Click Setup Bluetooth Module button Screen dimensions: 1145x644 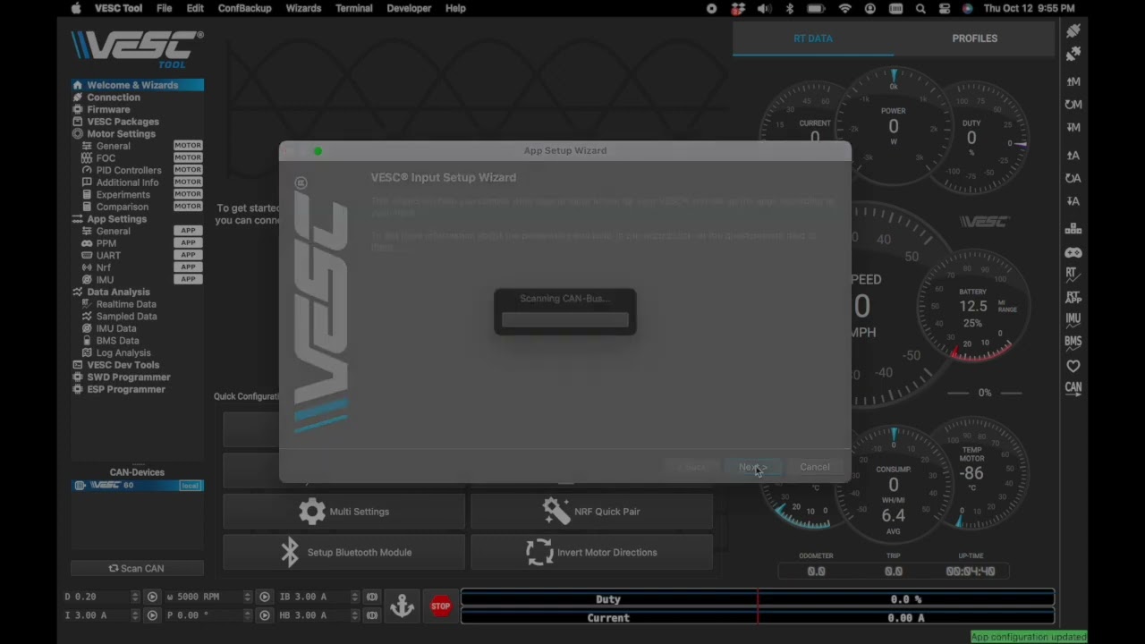pyautogui.click(x=344, y=552)
